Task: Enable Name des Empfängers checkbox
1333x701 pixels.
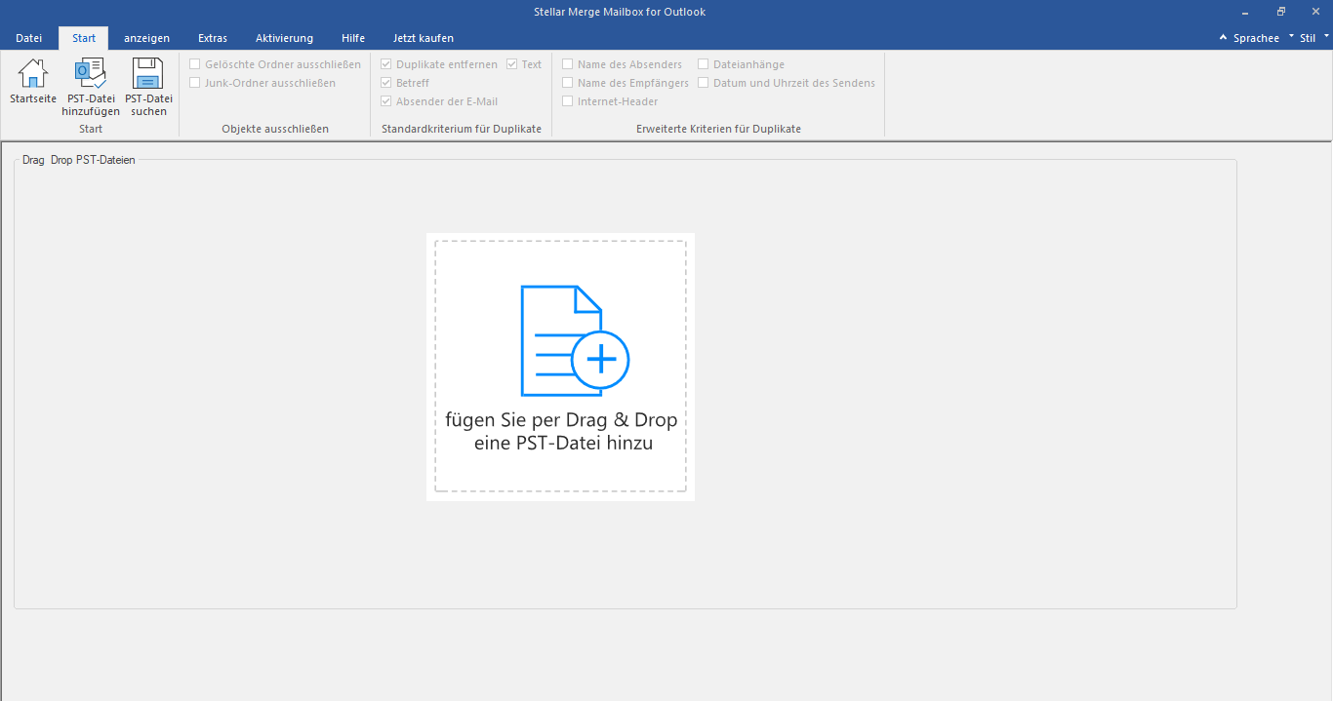Action: (568, 83)
